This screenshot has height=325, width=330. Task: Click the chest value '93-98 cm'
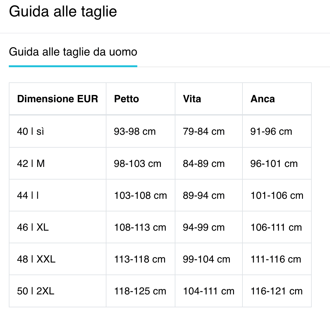point(135,131)
